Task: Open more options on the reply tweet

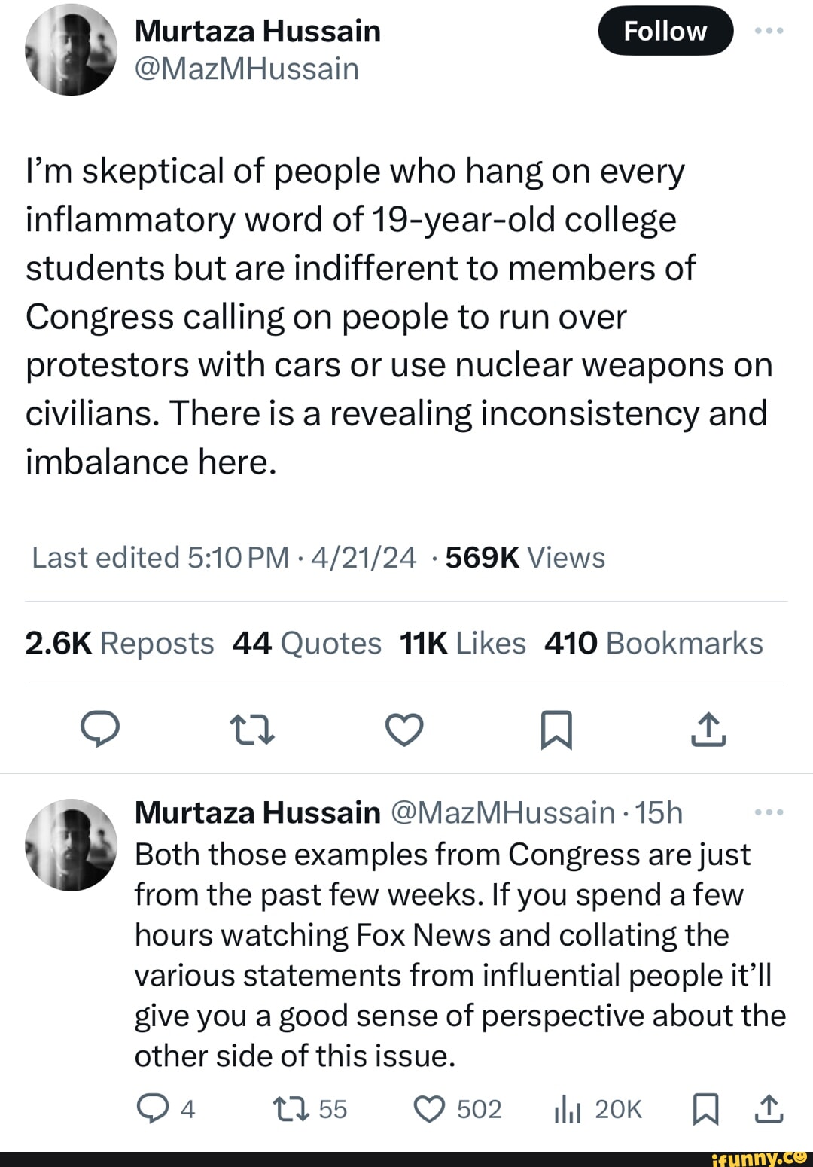Action: click(x=769, y=812)
